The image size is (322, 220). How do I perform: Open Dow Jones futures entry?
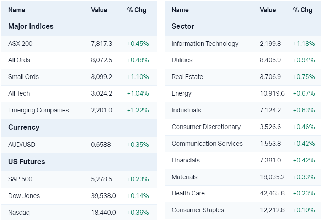point(24,196)
